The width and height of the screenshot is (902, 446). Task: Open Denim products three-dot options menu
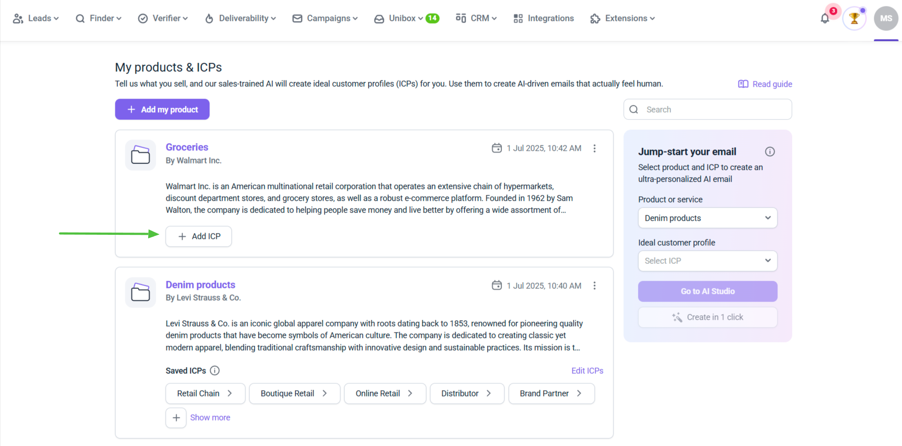[594, 286]
